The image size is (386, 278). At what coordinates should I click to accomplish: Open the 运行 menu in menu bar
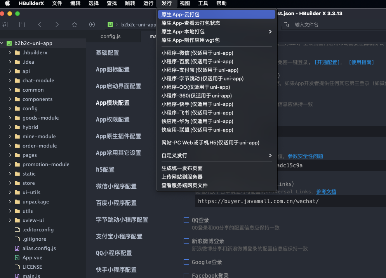point(148,3)
